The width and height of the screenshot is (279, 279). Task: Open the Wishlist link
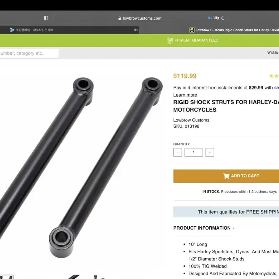(273, 53)
